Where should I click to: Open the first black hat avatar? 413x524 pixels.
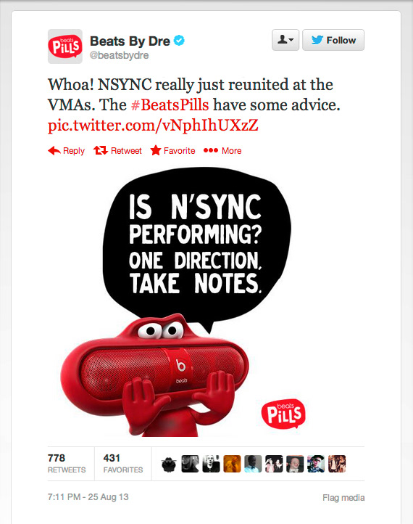click(x=169, y=464)
